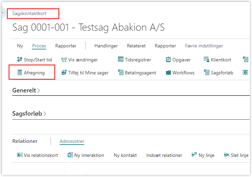Viewport: 252px width, 177px height.
Task: Create Ny interaktion with Word icon
Action: point(71,155)
